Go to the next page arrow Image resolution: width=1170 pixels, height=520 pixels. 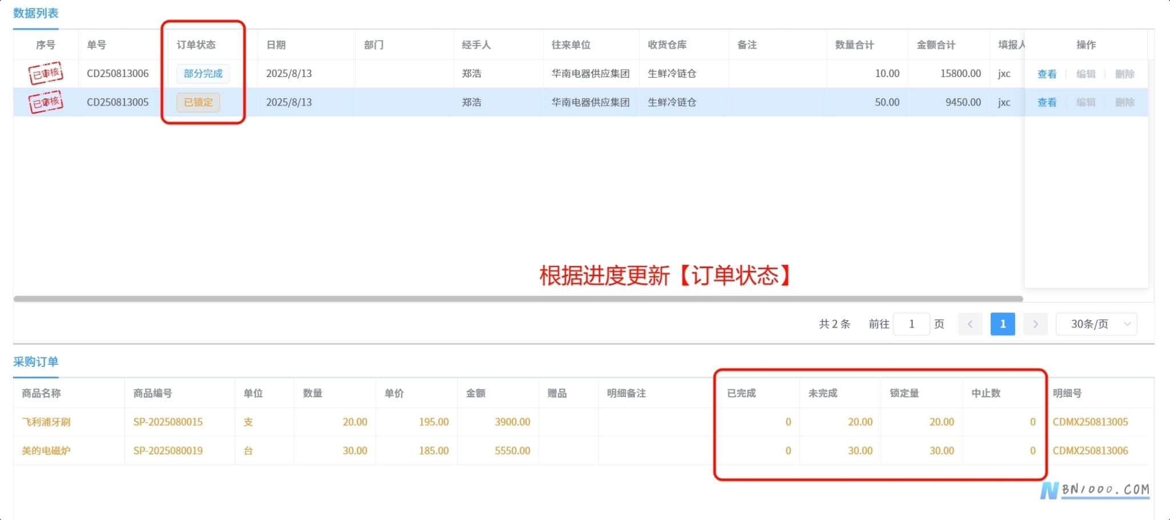[1035, 324]
